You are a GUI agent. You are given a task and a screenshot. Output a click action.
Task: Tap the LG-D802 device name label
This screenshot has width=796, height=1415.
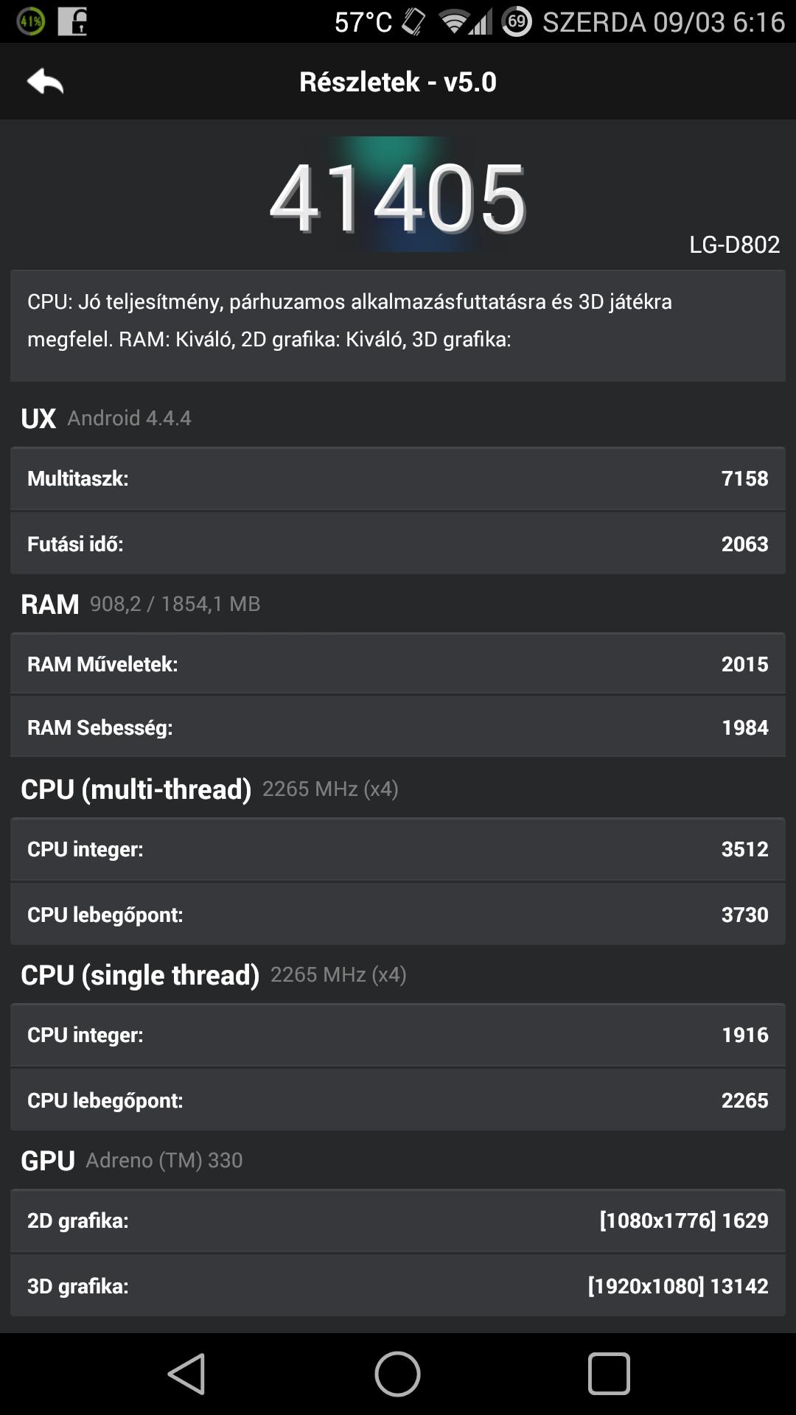click(734, 245)
